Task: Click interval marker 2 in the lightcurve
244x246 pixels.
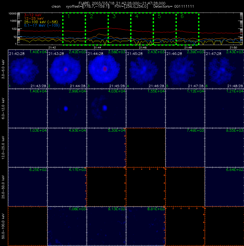Action: pyautogui.click(x=91, y=16)
